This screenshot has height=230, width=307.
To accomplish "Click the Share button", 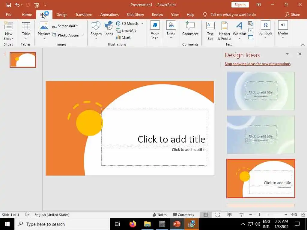I will [293, 15].
